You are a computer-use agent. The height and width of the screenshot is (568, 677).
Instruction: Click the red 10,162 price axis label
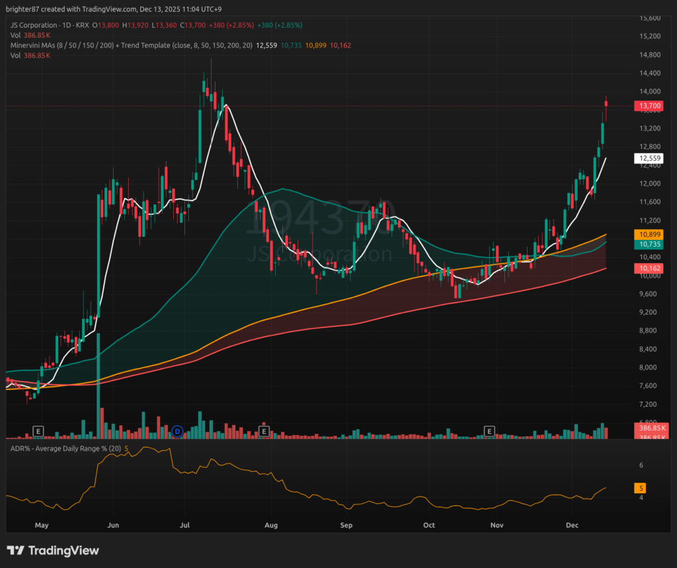pyautogui.click(x=647, y=268)
